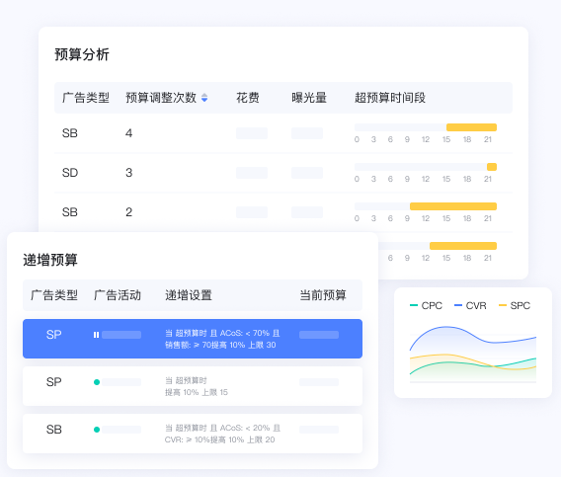Click number 4 in 预算调整次数 column

point(128,133)
